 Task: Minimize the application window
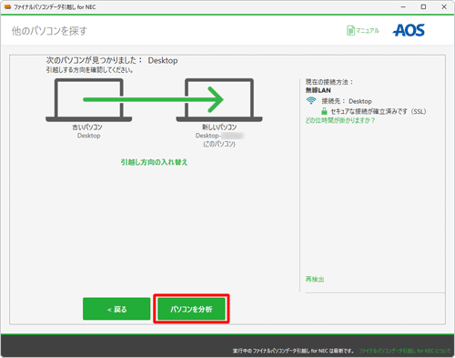tap(403, 6)
